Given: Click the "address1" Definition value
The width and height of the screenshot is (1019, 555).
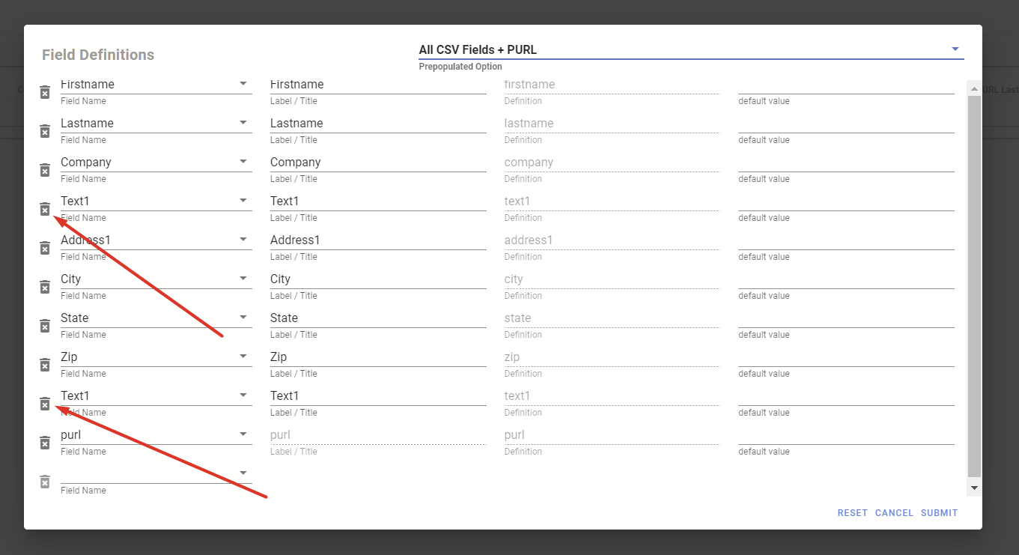Looking at the screenshot, I should coord(529,240).
